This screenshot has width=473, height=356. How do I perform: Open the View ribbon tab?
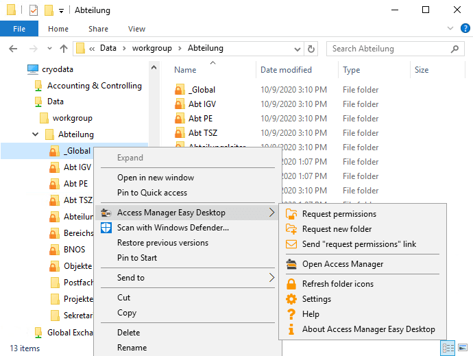pos(136,29)
